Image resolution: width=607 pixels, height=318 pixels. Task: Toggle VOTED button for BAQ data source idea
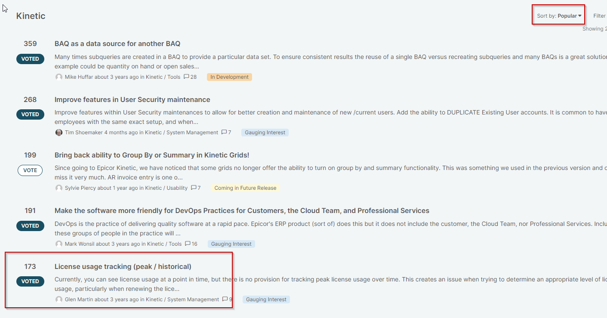[x=30, y=59]
